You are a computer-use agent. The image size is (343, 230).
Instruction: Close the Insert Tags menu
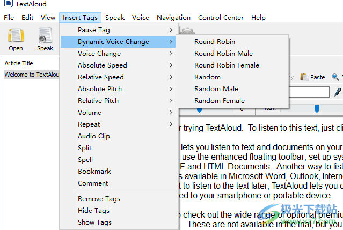coord(80,18)
